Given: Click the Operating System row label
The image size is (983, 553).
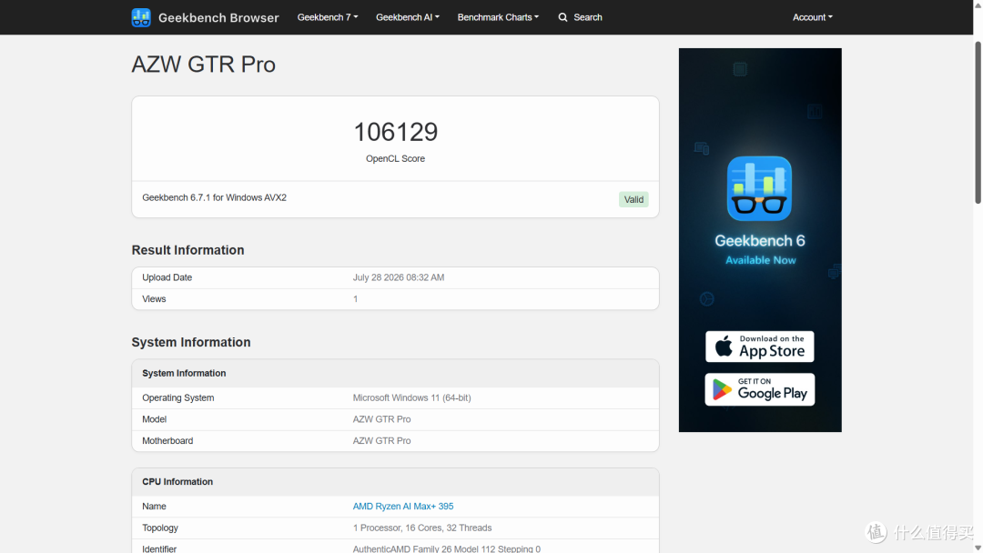Looking at the screenshot, I should click(178, 397).
